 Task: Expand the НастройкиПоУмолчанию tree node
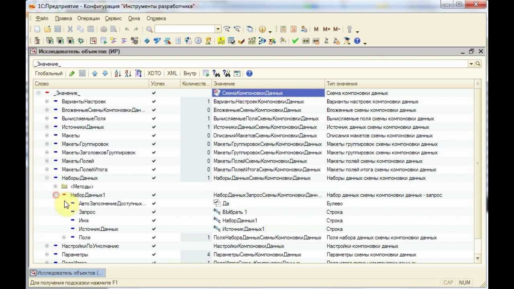click(x=47, y=246)
